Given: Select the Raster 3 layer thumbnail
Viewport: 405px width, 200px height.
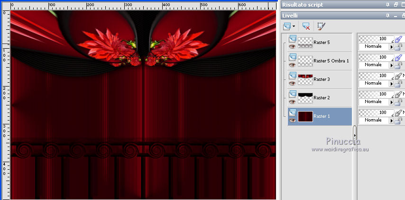Looking at the screenshot, I should [x=305, y=79].
